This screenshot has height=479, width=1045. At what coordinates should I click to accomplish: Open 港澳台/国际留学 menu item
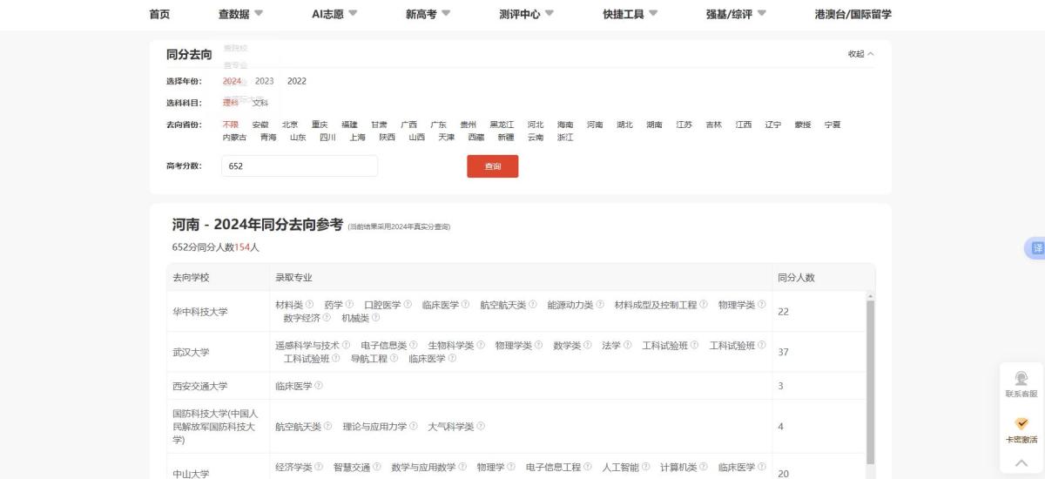tap(853, 14)
